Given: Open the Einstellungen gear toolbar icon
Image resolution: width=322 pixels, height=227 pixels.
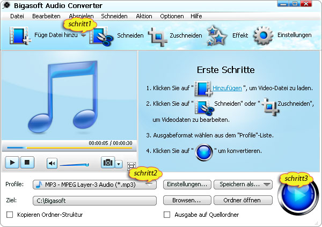Looking at the screenshot, I should point(264,35).
